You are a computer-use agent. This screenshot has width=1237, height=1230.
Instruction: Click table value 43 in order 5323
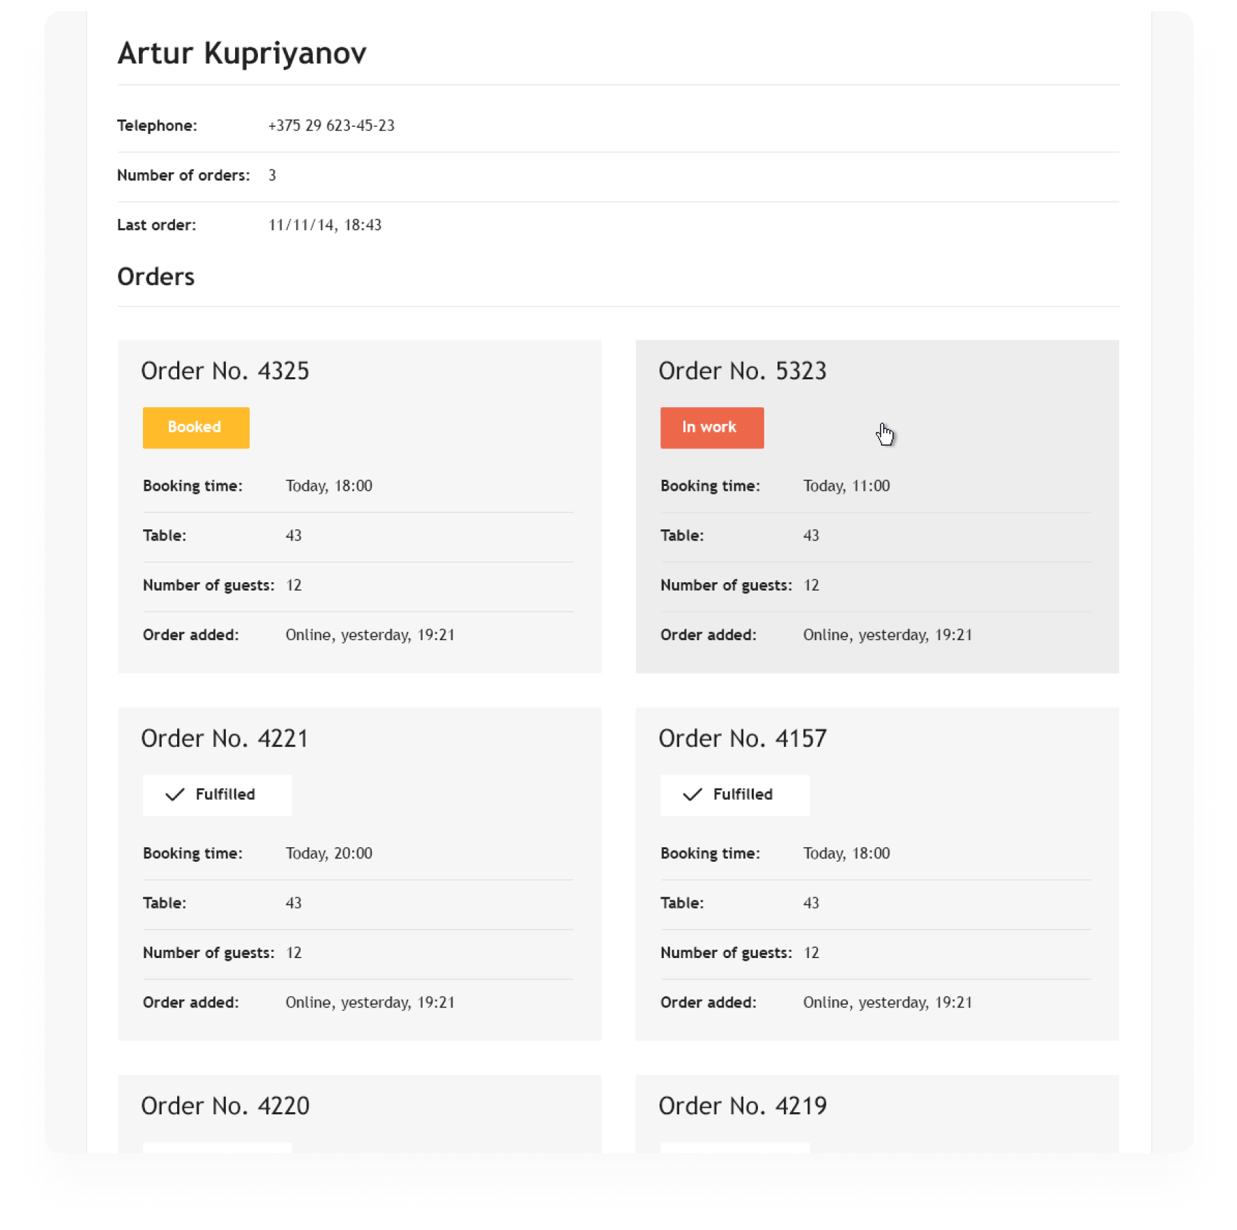coord(811,536)
